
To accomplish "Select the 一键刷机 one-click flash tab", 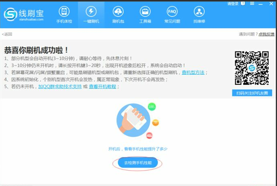I will click(91, 14).
